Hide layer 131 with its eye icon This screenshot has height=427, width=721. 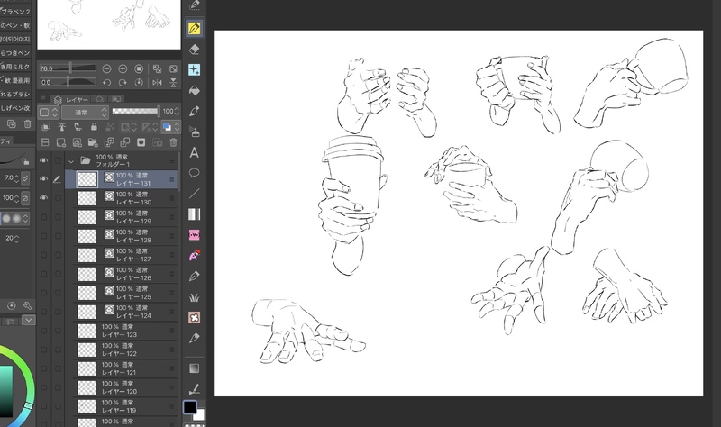tap(43, 178)
